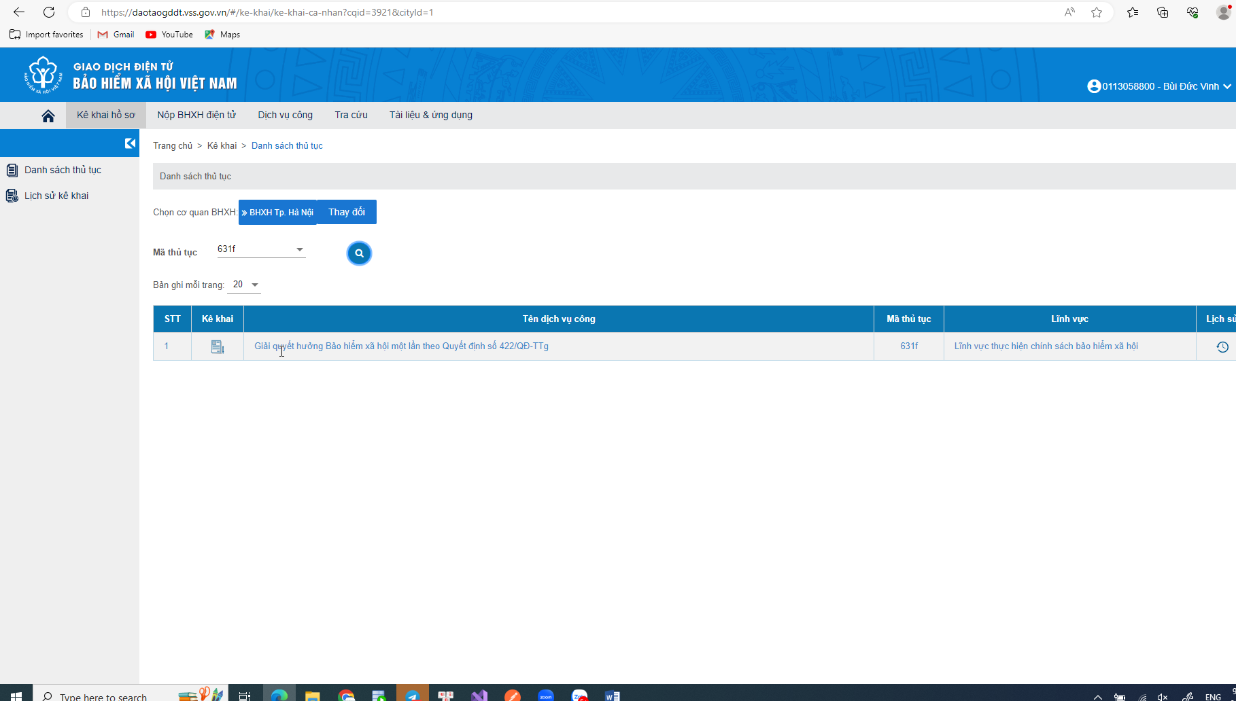This screenshot has width=1236, height=701.
Task: Click the blue search magnifier button
Action: (359, 253)
